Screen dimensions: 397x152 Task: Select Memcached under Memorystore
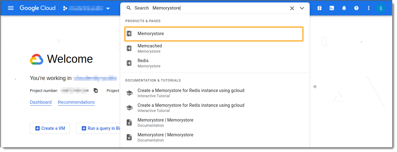coord(215,48)
